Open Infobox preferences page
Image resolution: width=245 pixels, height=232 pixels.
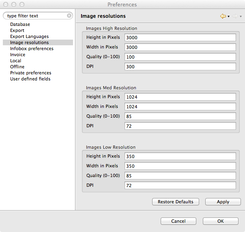[x=32, y=49]
